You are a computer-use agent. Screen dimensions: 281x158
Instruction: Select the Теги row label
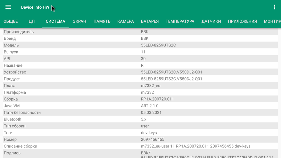point(8,133)
